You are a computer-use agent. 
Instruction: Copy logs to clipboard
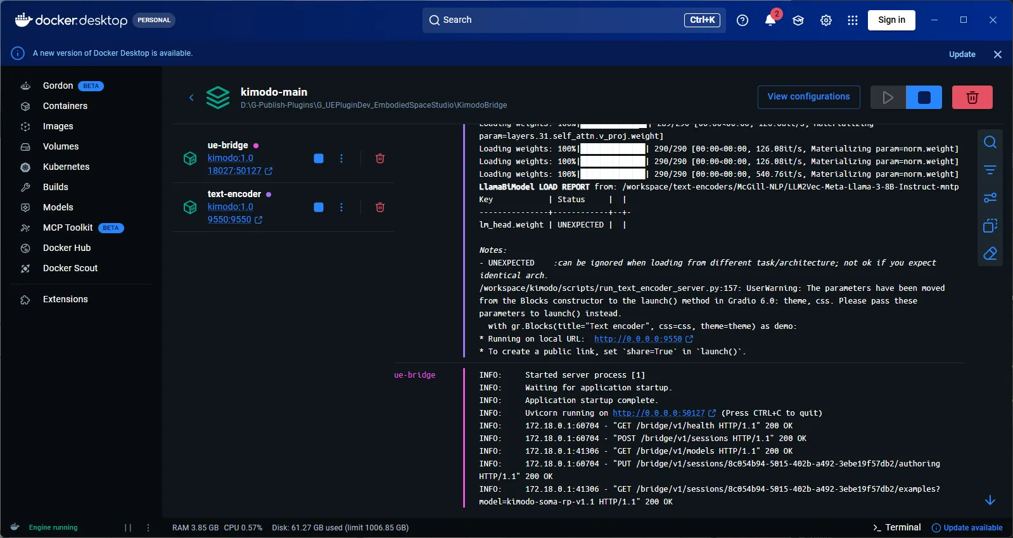pos(990,226)
